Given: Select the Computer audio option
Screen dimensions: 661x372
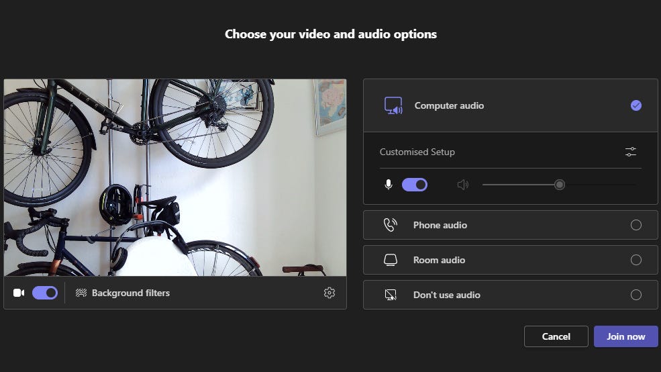Looking at the screenshot, I should click(x=449, y=105).
